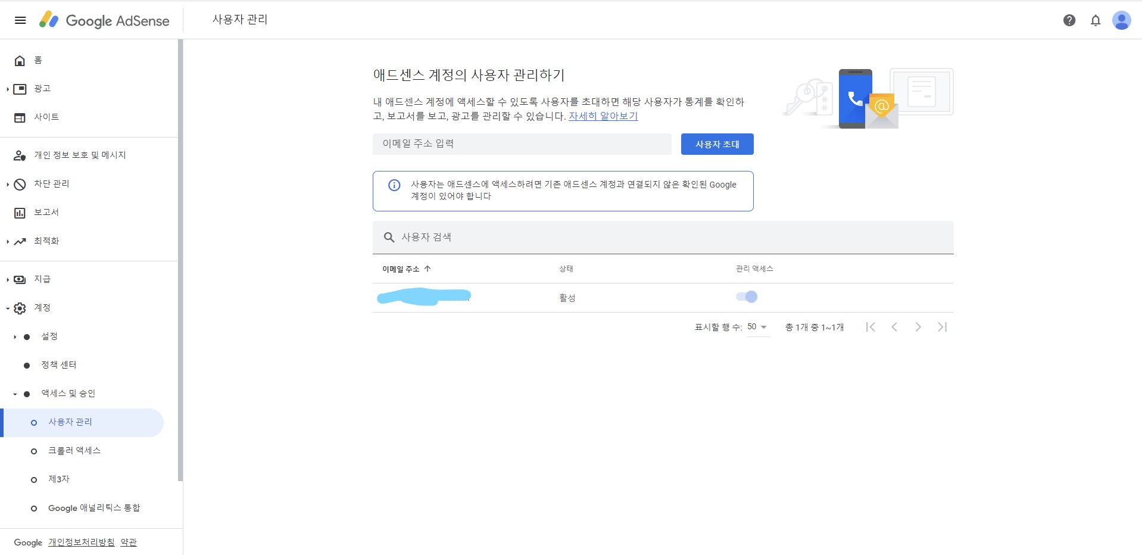Open the 개인정보처리방침 footer link

click(81, 542)
